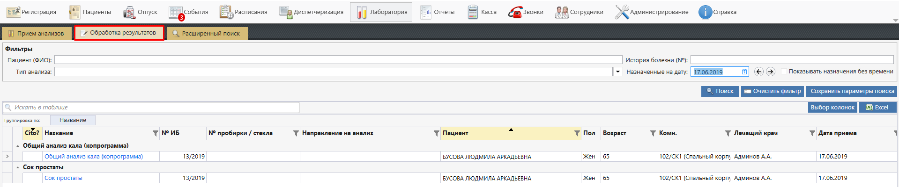899x187 pixels.
Task: Open filter for Пациент column
Action: pyautogui.click(x=577, y=134)
